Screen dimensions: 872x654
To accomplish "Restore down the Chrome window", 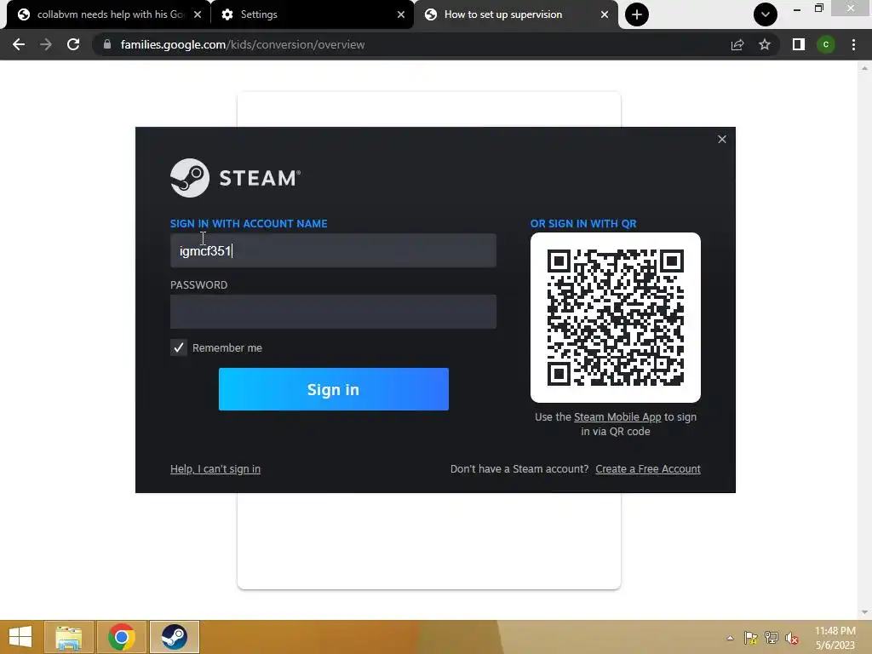I will (x=819, y=9).
